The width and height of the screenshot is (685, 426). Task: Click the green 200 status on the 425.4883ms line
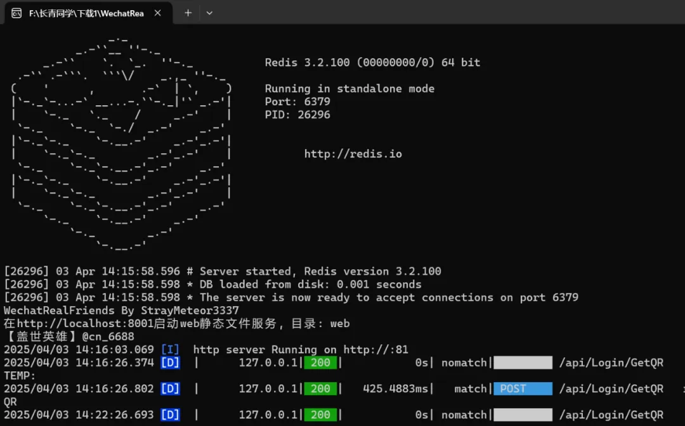pyautogui.click(x=320, y=389)
